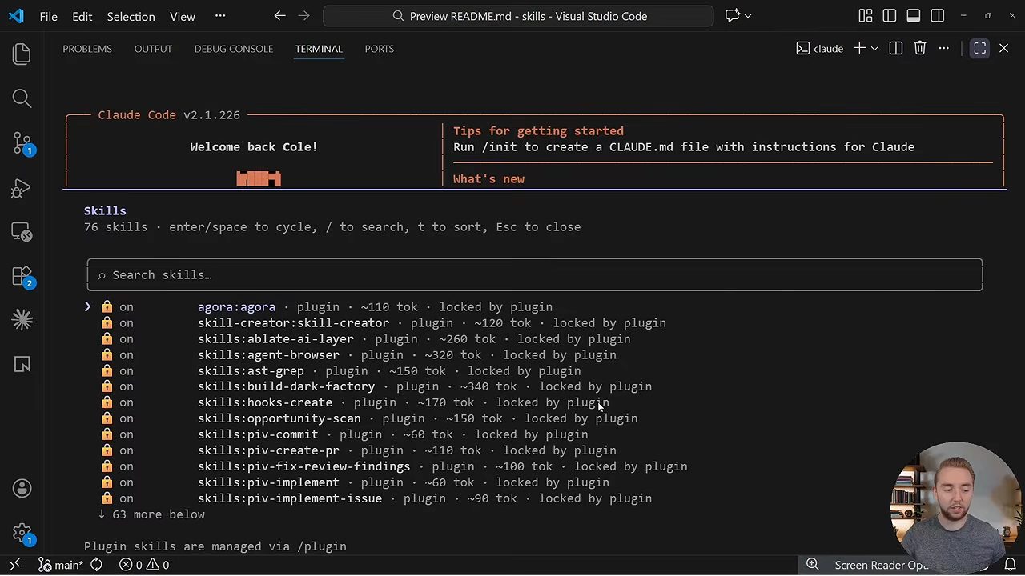Toggle the primary side bar
The image size is (1025, 576).
coord(890,16)
